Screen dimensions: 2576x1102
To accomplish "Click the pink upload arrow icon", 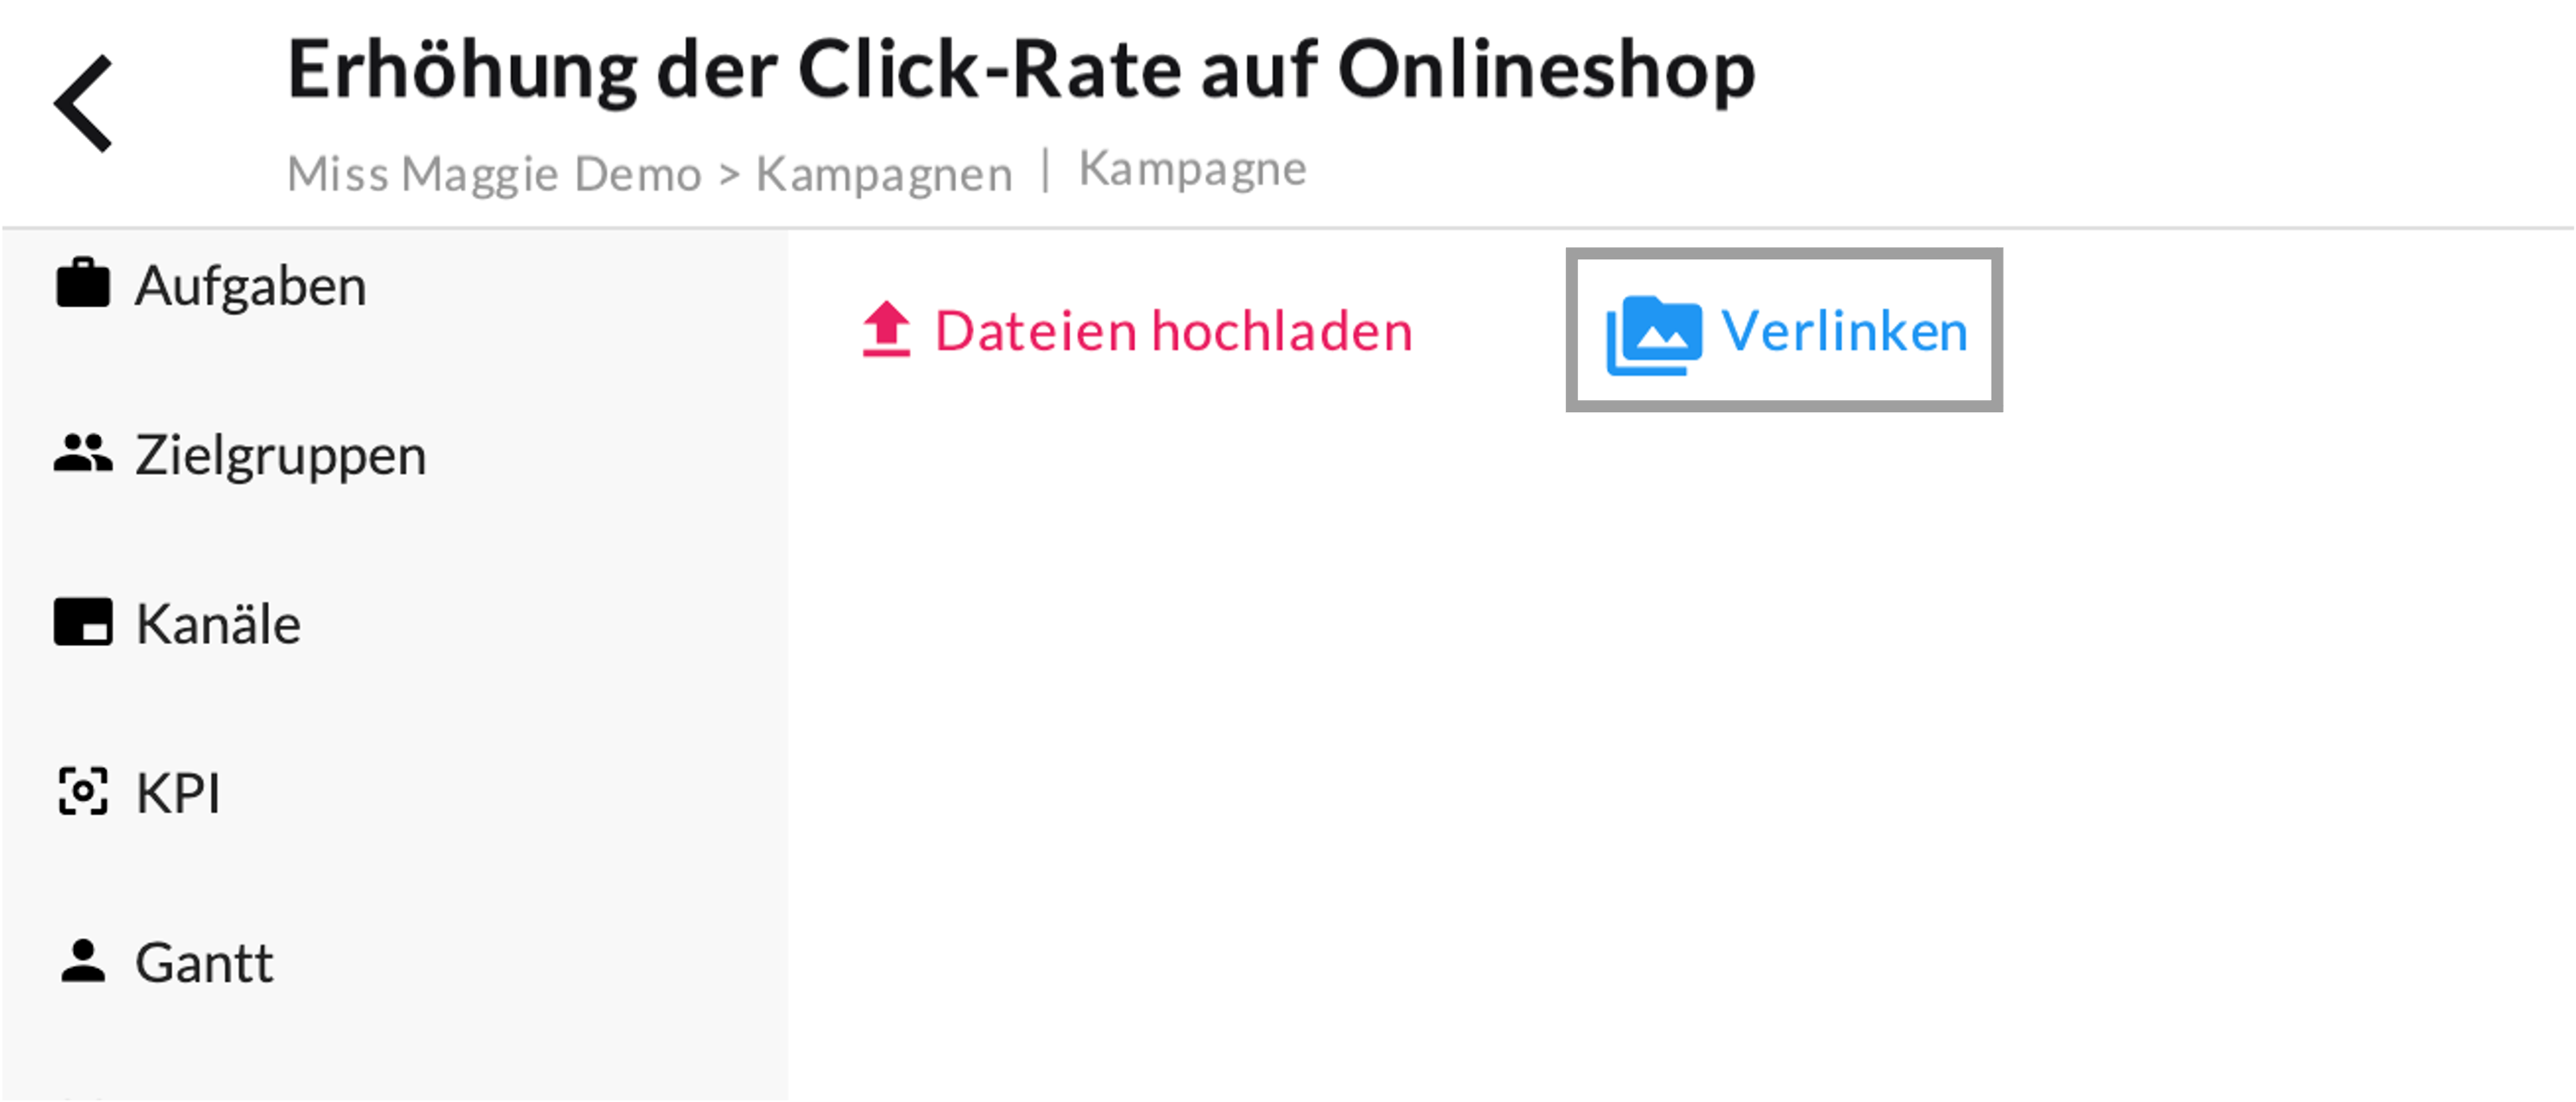I will (886, 330).
